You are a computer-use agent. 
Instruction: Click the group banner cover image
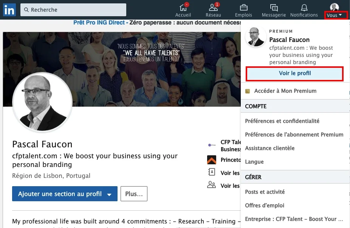pyautogui.click(x=122, y=69)
